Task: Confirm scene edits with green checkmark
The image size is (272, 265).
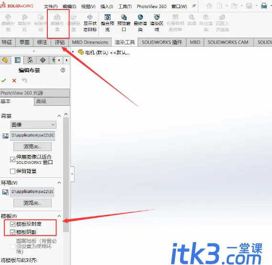Action: [4, 81]
